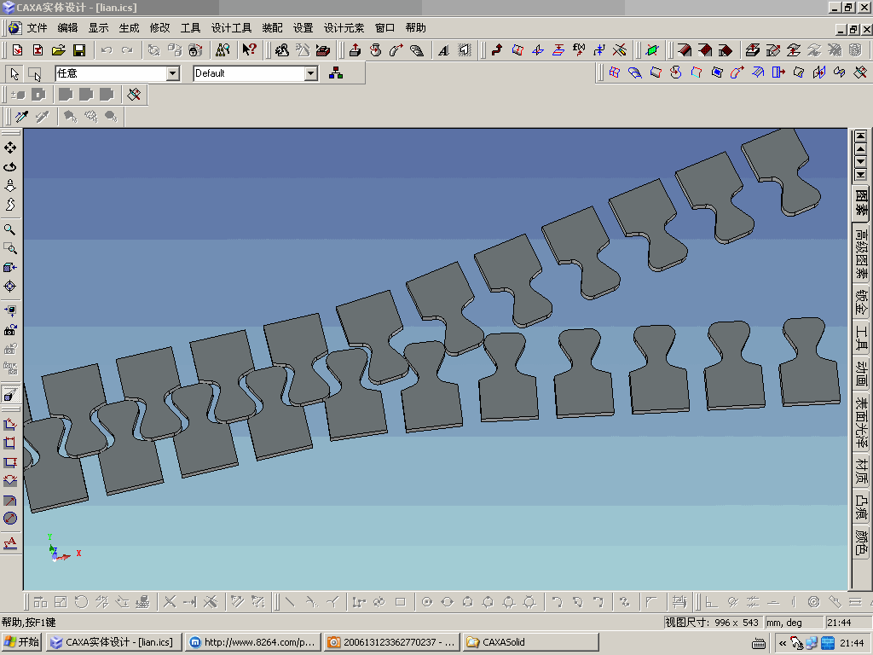Open the 文件 menu
The width and height of the screenshot is (873, 655).
tap(37, 28)
